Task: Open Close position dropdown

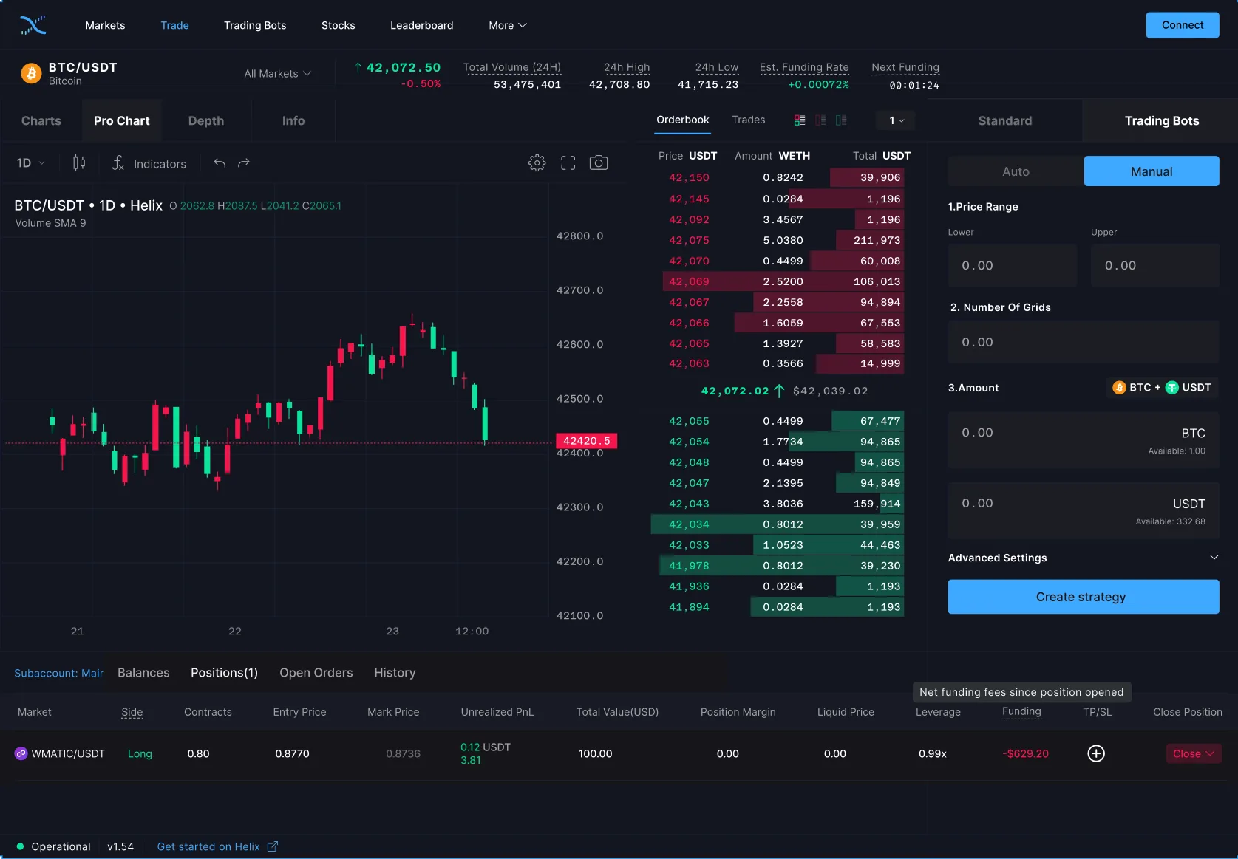Action: coord(1194,753)
